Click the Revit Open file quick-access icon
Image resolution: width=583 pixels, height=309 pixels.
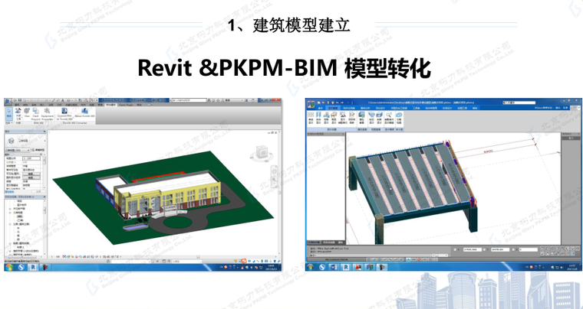pos(15,100)
